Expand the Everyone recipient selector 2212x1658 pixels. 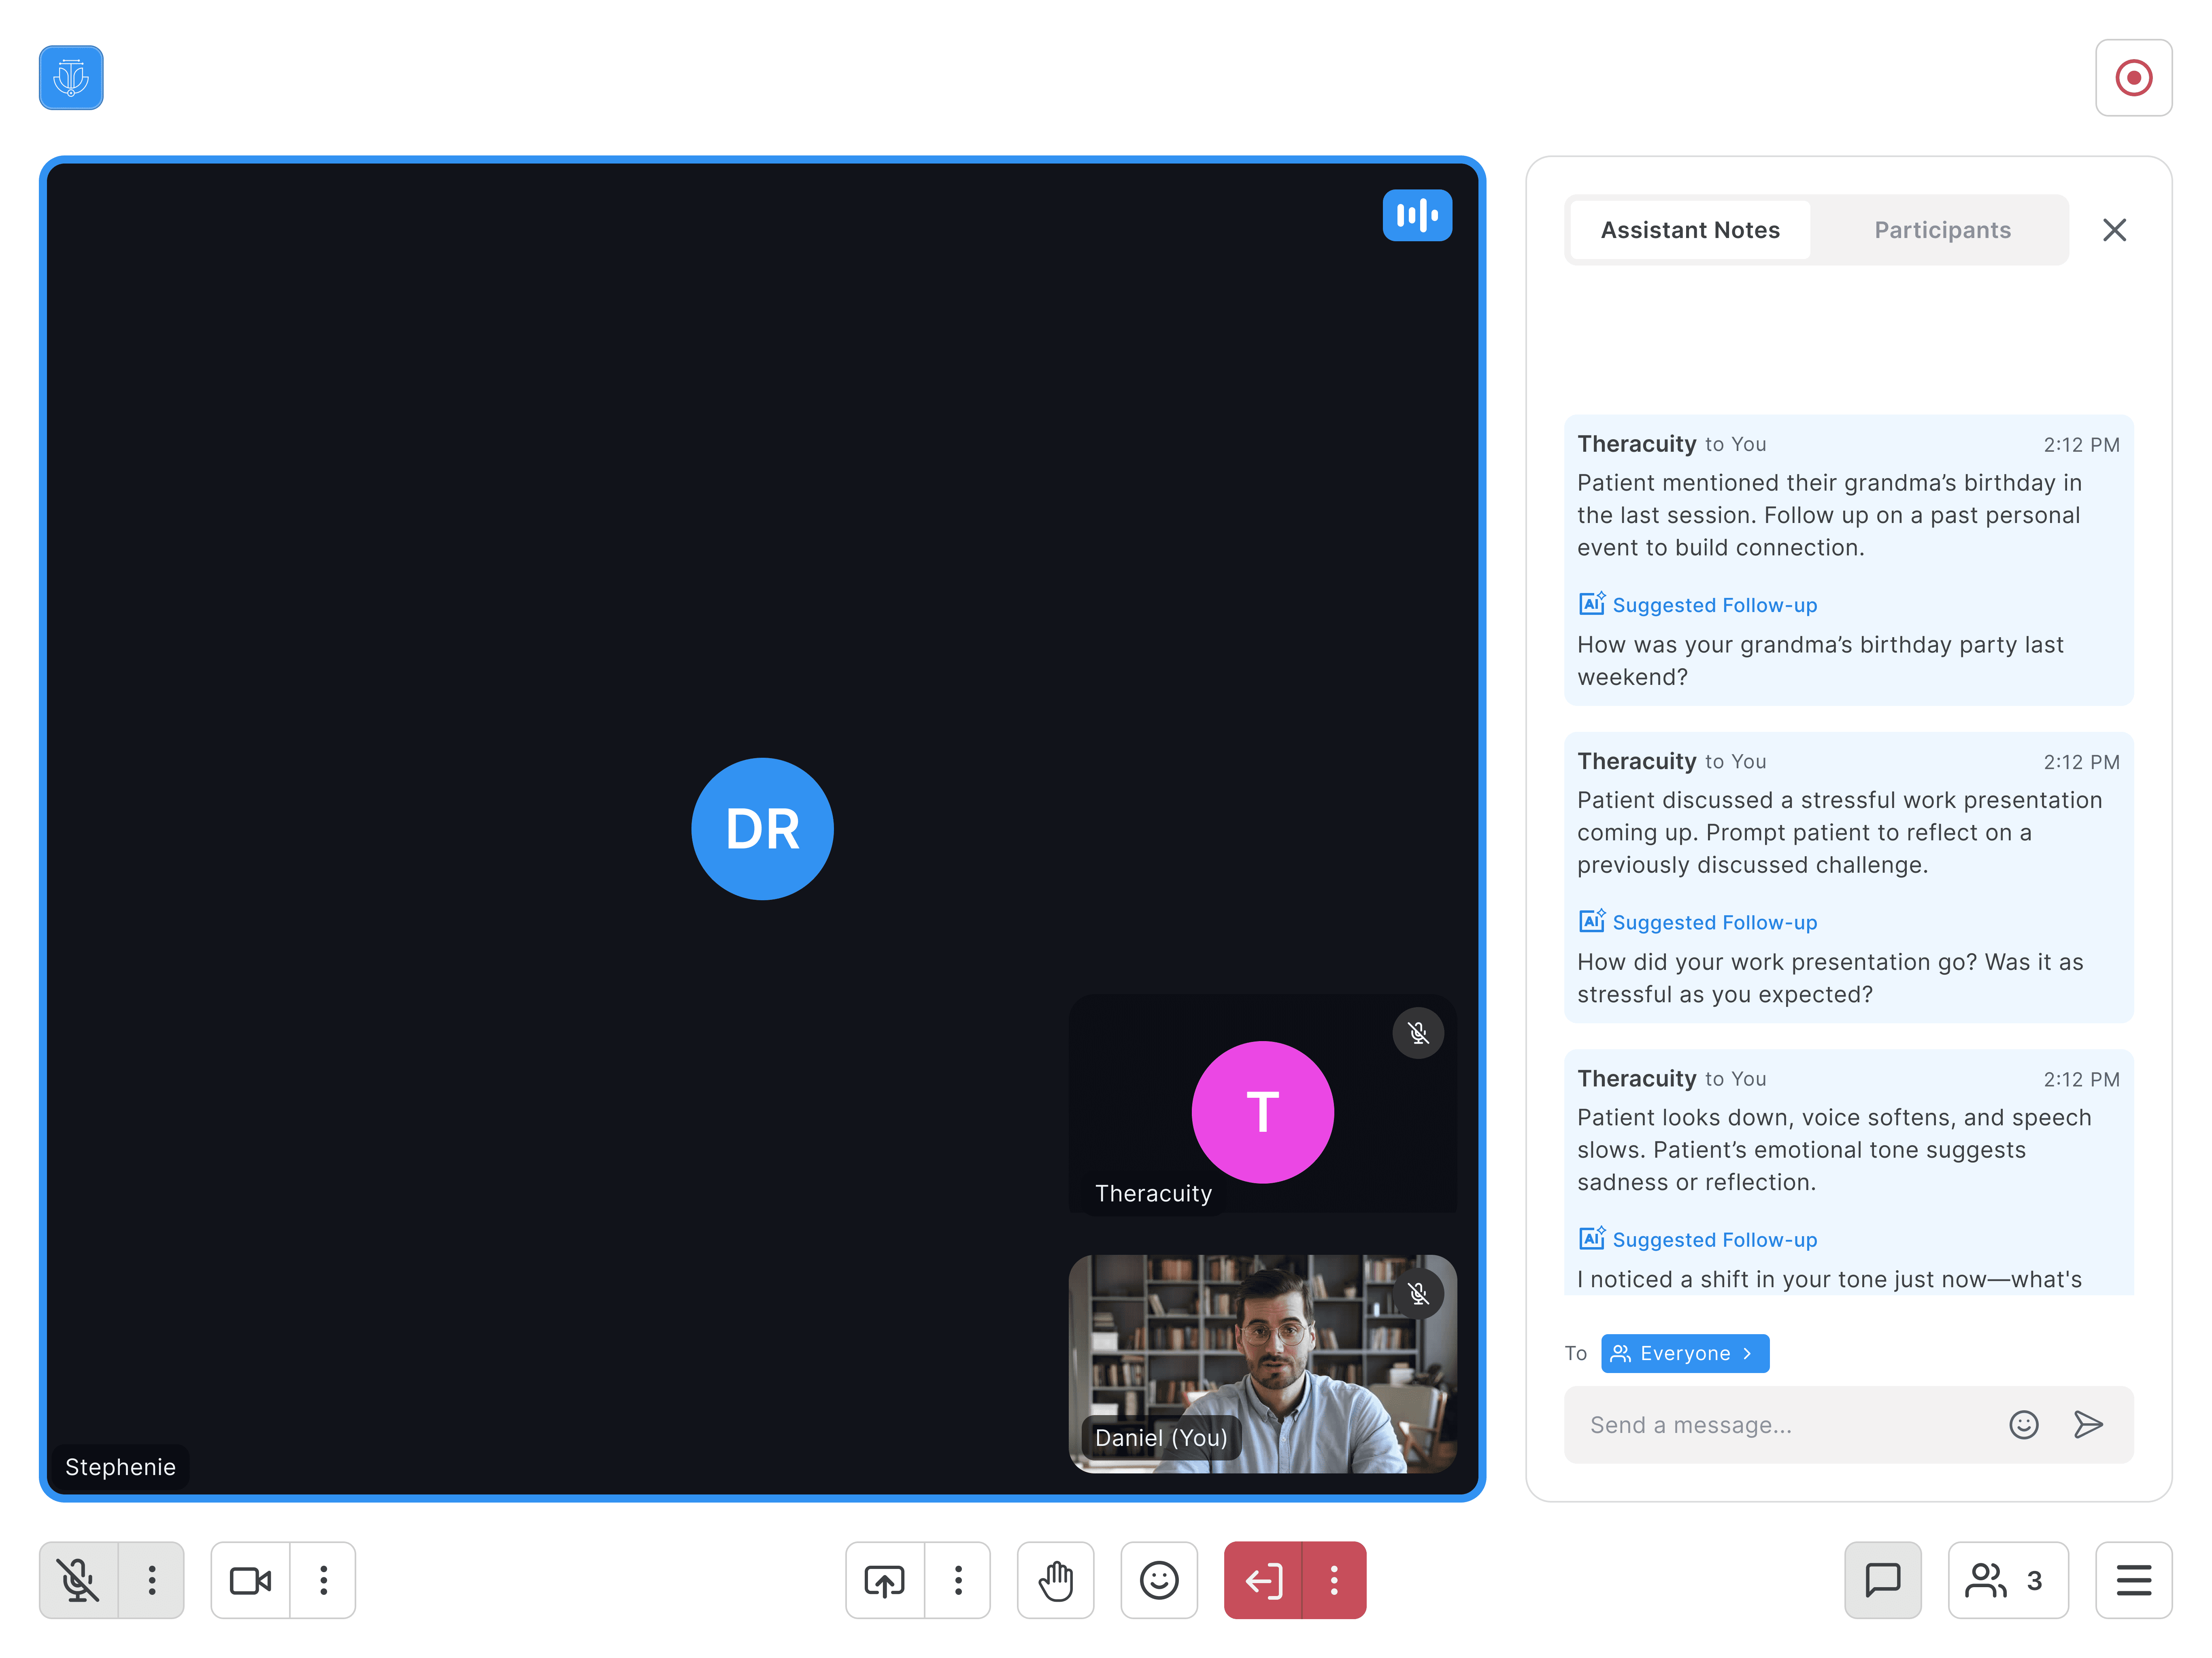[x=1684, y=1353]
